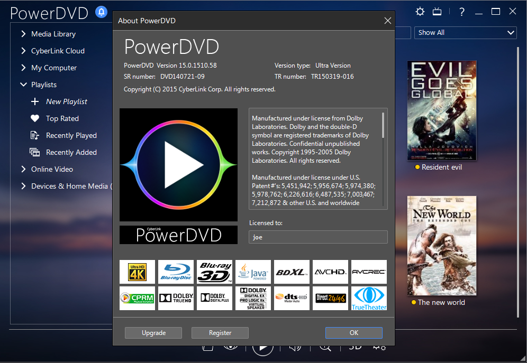The height and width of the screenshot is (363, 527).
Task: Click the AVCHD logo
Action: [330, 272]
